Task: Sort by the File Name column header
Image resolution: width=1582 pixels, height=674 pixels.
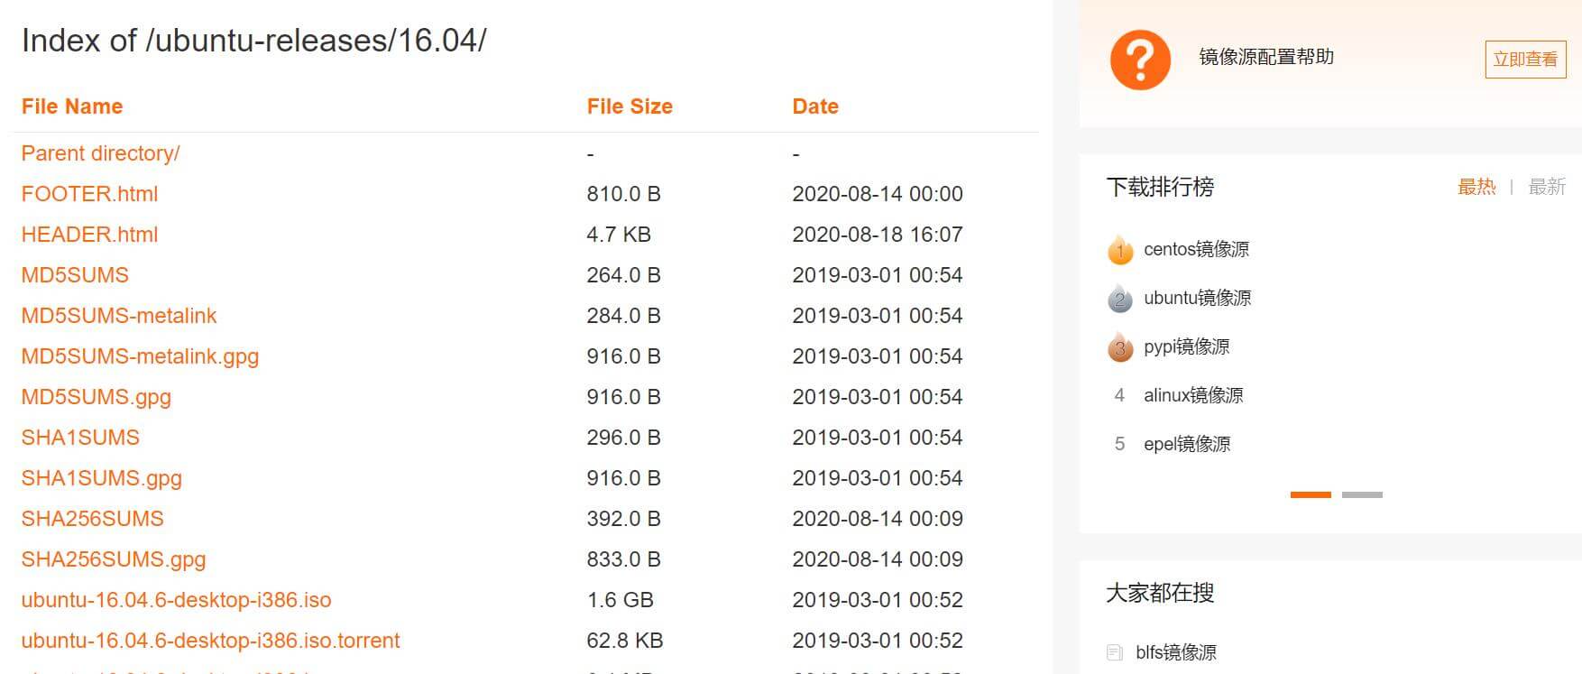Action: click(x=72, y=106)
